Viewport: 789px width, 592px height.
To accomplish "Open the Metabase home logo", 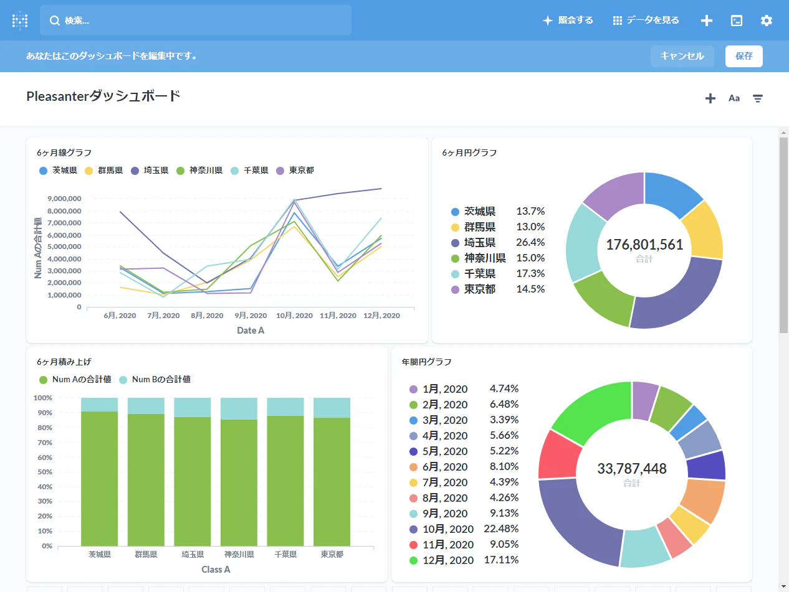I will point(20,21).
